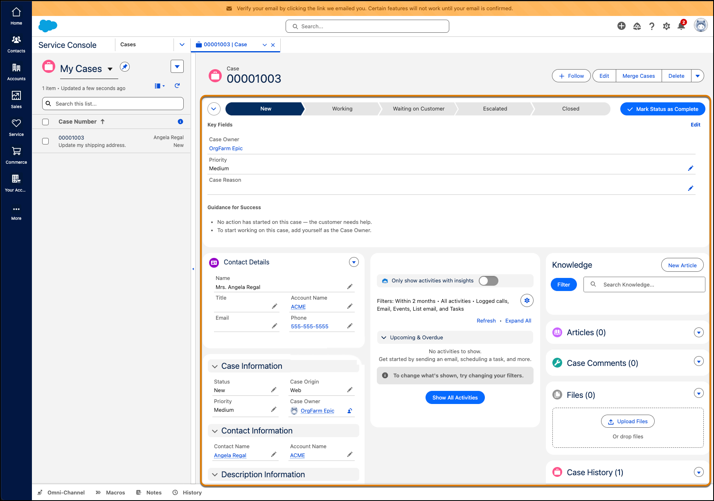Select the Working path stage
714x501 pixels.
point(342,109)
